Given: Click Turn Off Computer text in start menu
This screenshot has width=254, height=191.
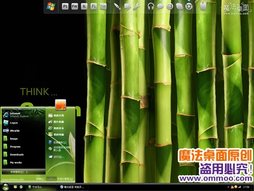Looking at the screenshot, I should click(66, 179).
